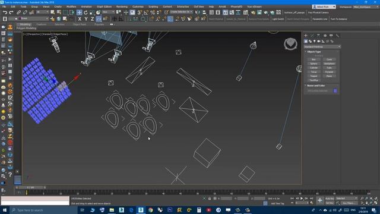380x214 pixels.
Task: Restrict to Z axis constraint
Action: click(93, 19)
